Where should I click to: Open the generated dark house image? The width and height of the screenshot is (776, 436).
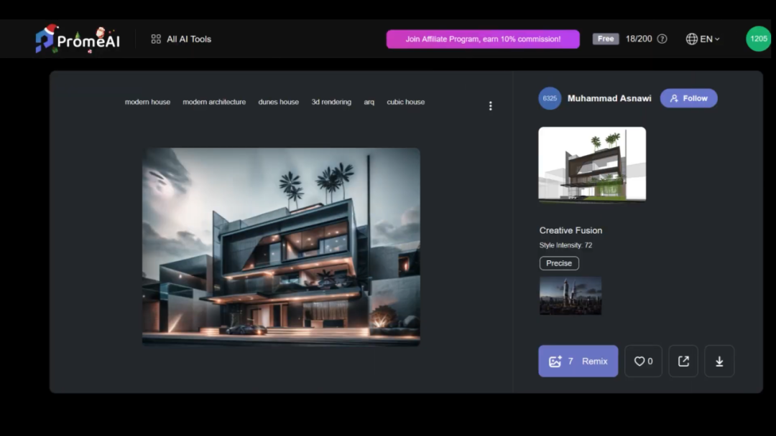(281, 246)
